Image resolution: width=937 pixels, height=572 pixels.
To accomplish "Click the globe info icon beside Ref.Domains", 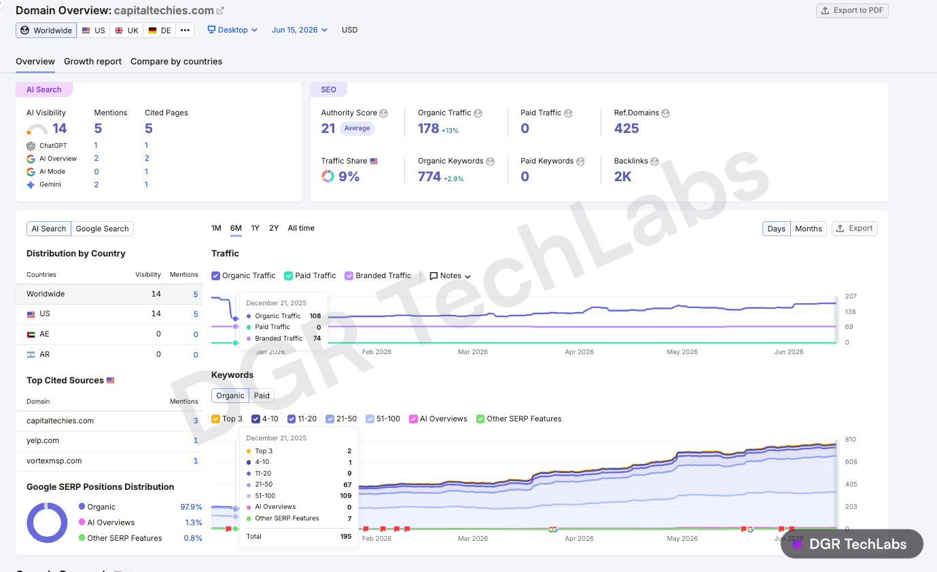I will click(x=666, y=113).
